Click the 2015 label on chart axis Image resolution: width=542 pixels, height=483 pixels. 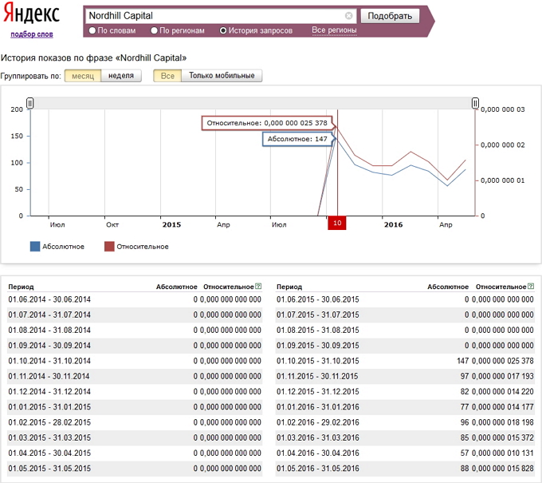(171, 224)
